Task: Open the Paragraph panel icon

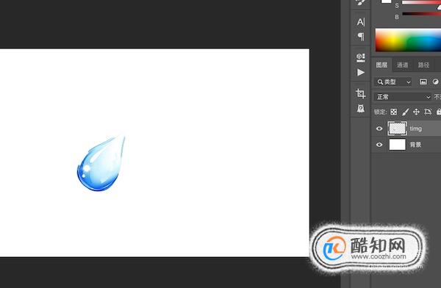Action: 361,36
